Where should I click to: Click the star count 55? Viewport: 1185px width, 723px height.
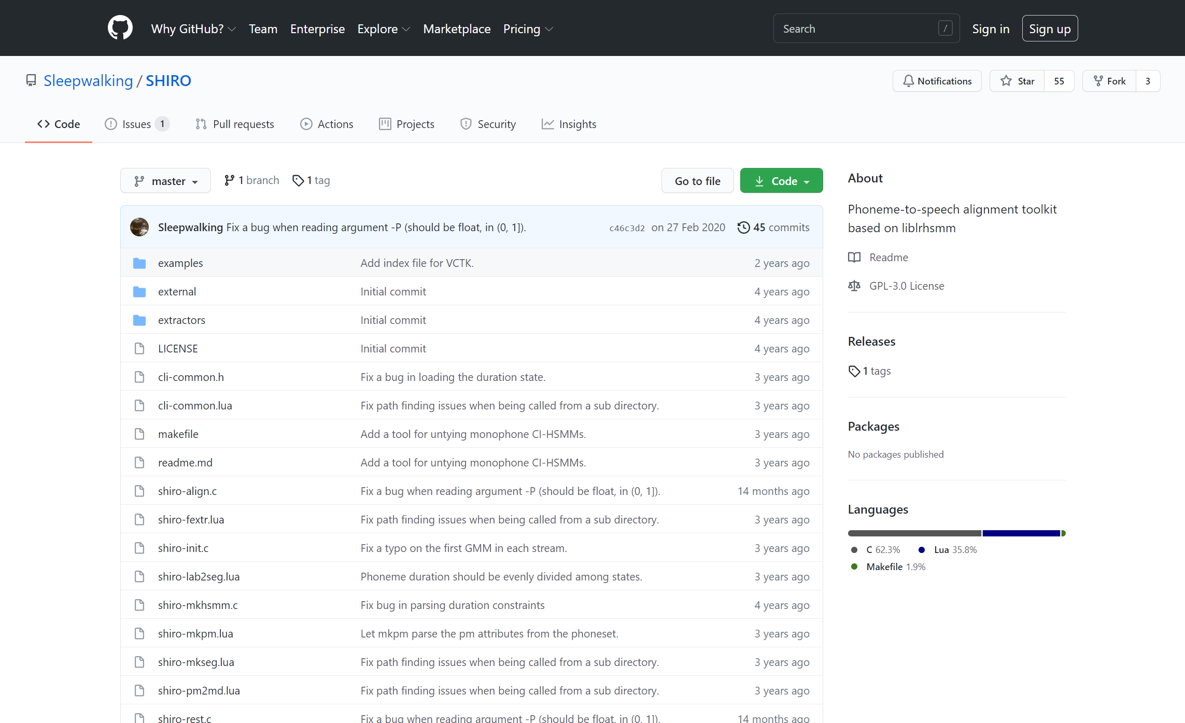pyautogui.click(x=1059, y=81)
